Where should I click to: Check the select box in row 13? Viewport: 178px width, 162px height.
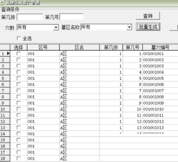pyautogui.click(x=19, y=128)
